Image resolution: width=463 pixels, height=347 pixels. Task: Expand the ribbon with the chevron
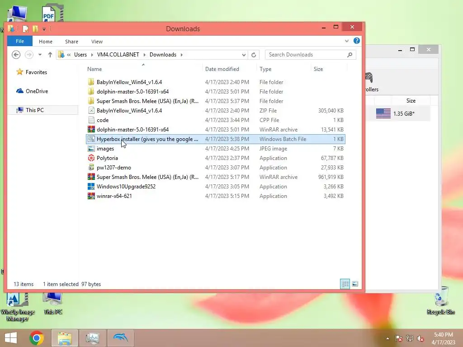[x=347, y=41]
